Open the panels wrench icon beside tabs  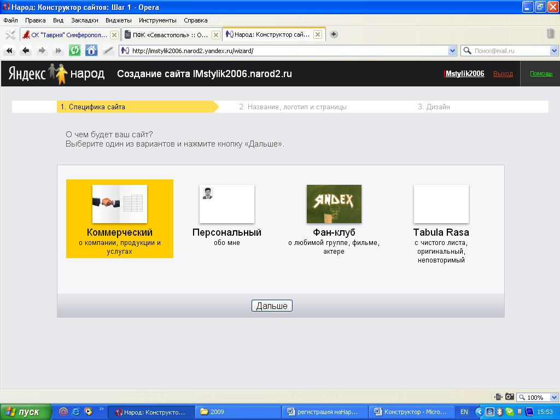pos(10,34)
